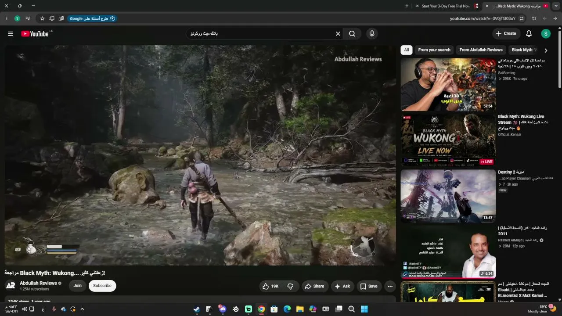562x316 pixels.
Task: Open the Windows Start menu
Action: coord(364,309)
